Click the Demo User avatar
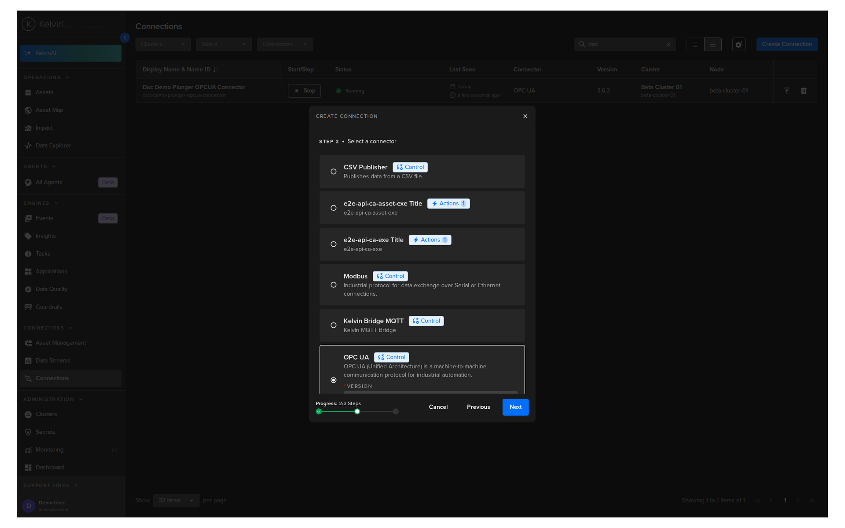 [29, 506]
